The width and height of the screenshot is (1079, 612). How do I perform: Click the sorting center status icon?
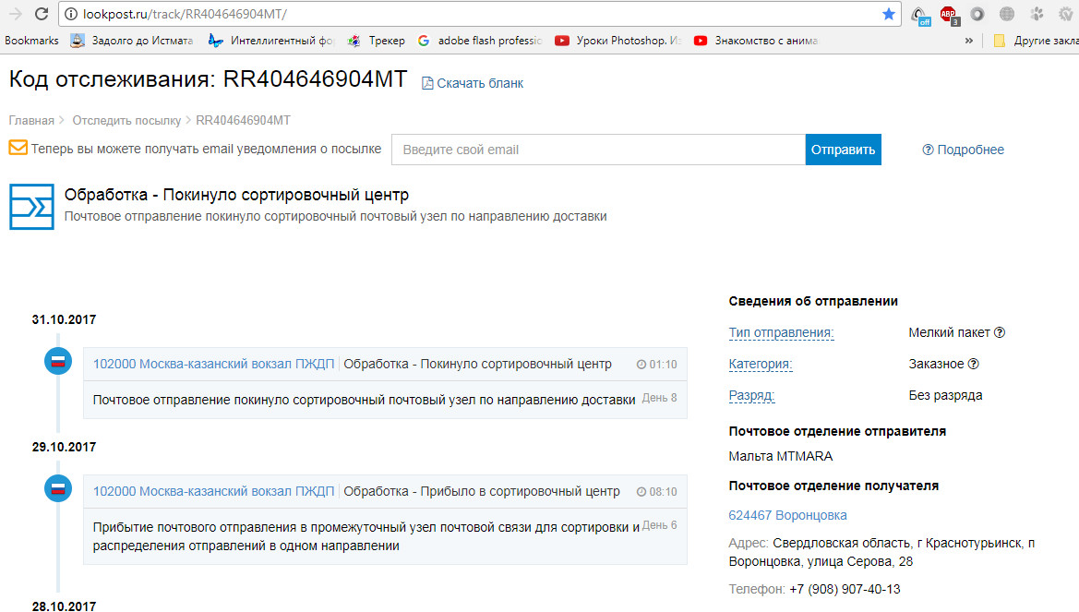pos(31,206)
